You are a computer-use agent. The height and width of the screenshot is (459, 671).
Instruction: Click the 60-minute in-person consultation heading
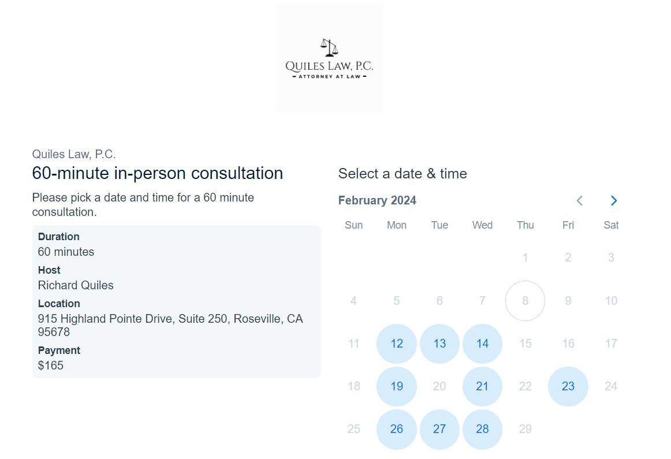coord(158,173)
